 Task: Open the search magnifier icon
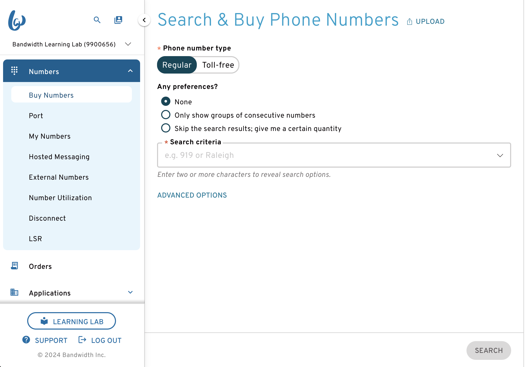click(x=97, y=20)
